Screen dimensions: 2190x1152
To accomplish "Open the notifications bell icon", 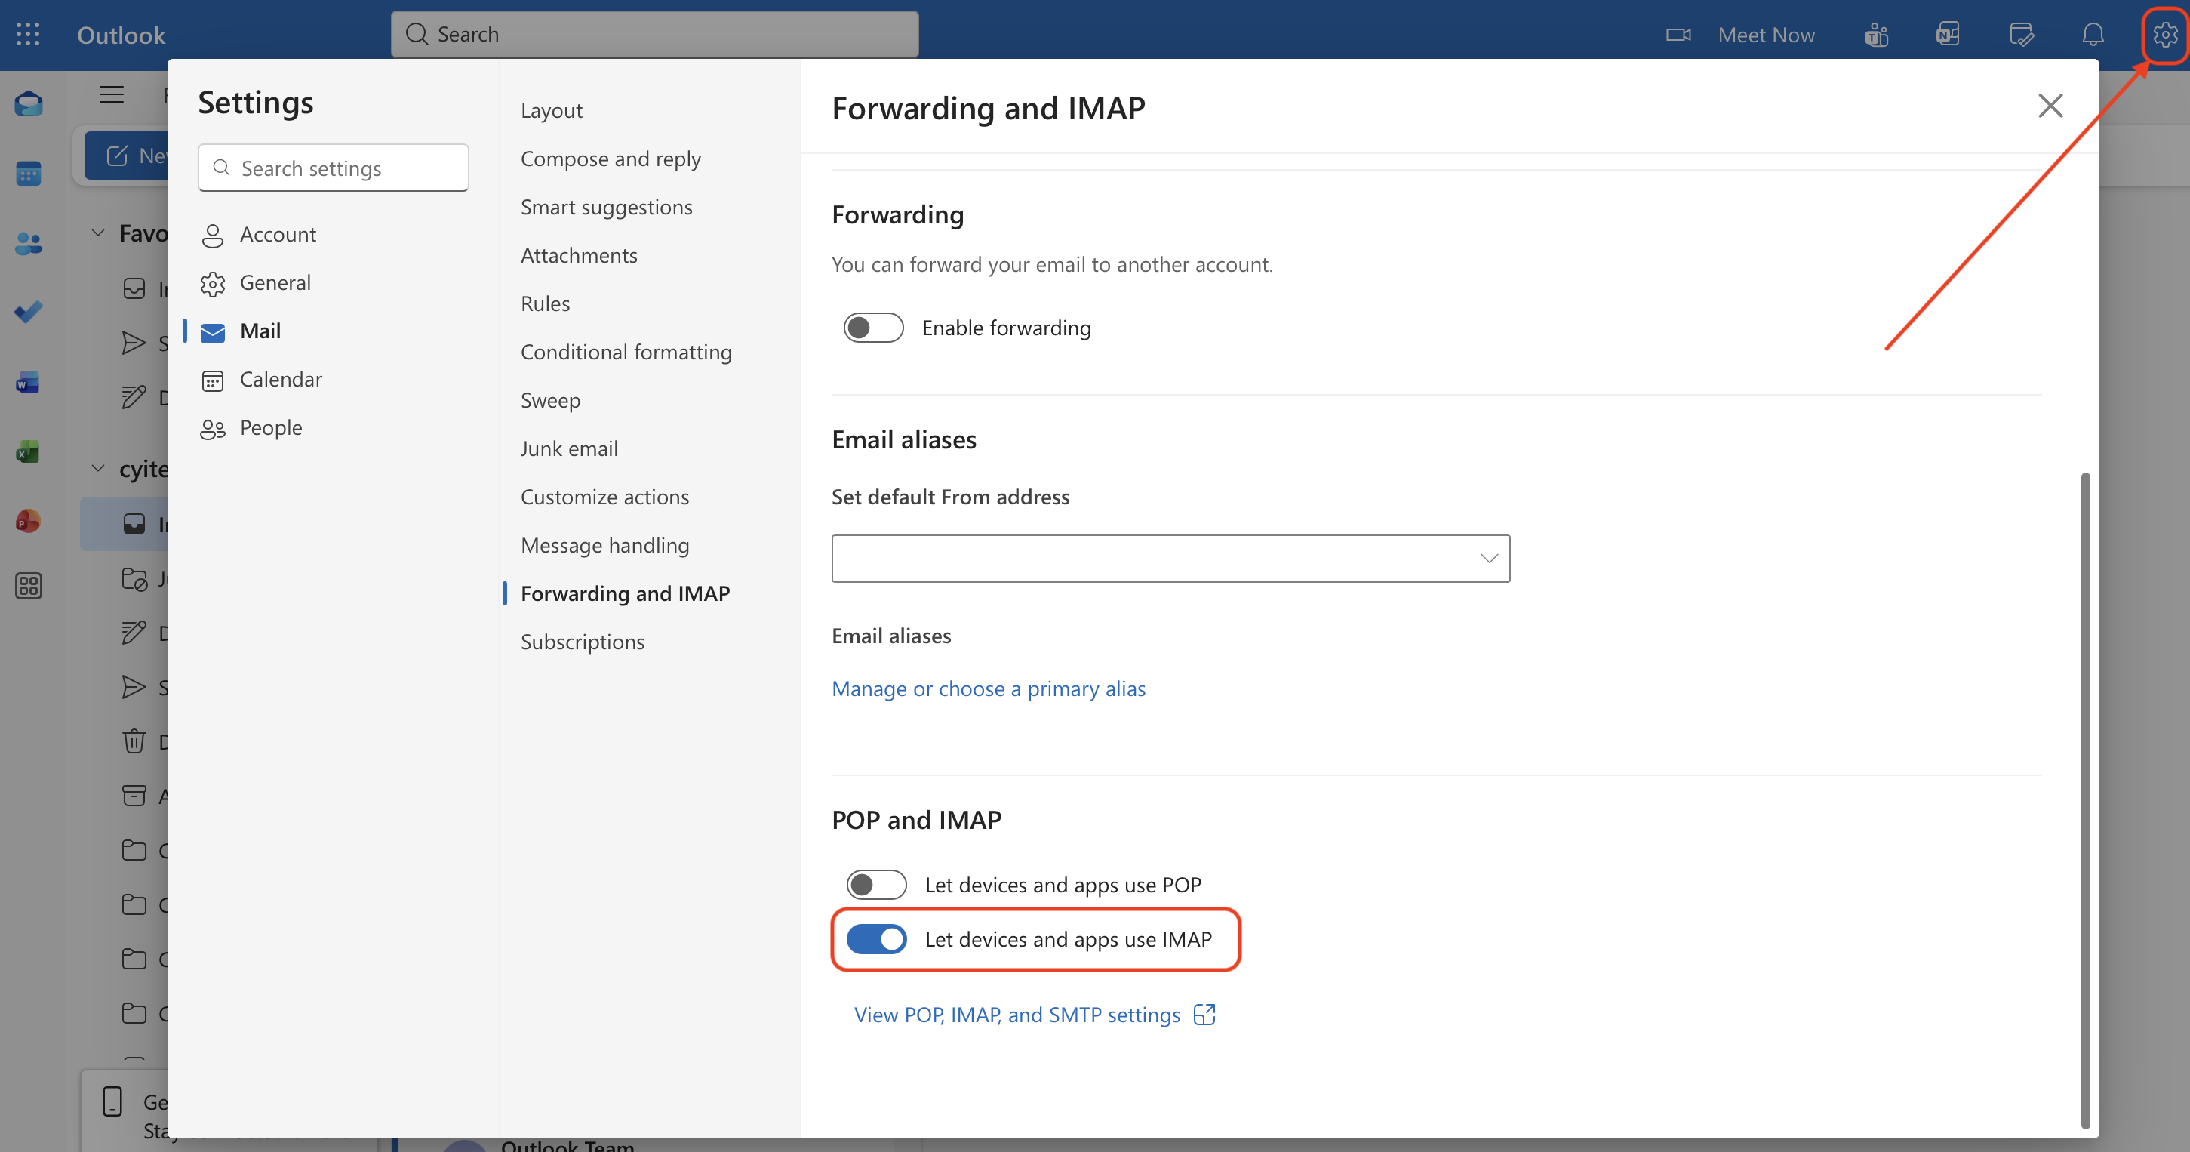I will click(x=2092, y=35).
